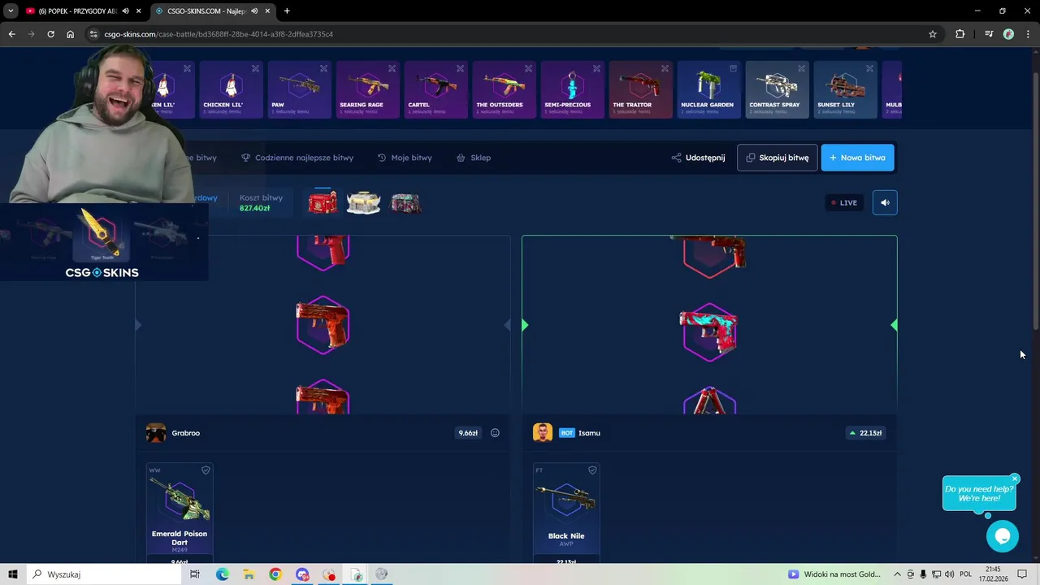Open Codzienne najlepsze bitwy tab

(x=297, y=158)
